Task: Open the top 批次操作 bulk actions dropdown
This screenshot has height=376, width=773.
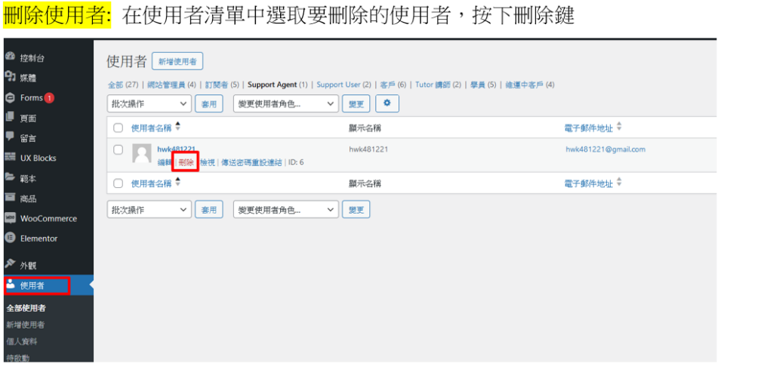Action: point(149,104)
